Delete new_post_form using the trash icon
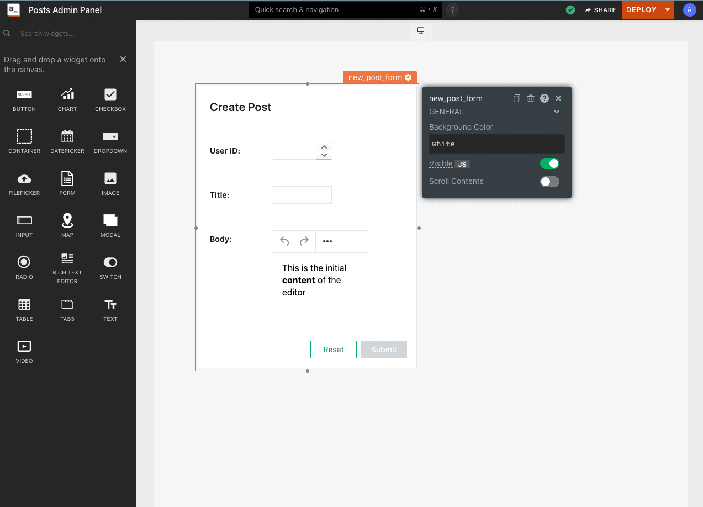The height and width of the screenshot is (507, 703). 531,98
